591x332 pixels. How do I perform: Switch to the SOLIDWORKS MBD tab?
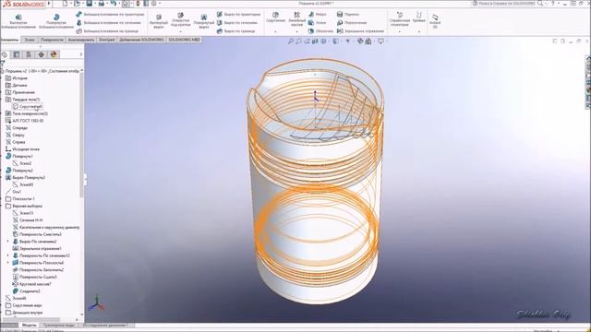(184, 40)
